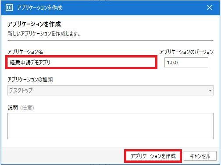Open the アプリケーションの種類 dropdown
Screen dimensions: 221x165
(110, 91)
